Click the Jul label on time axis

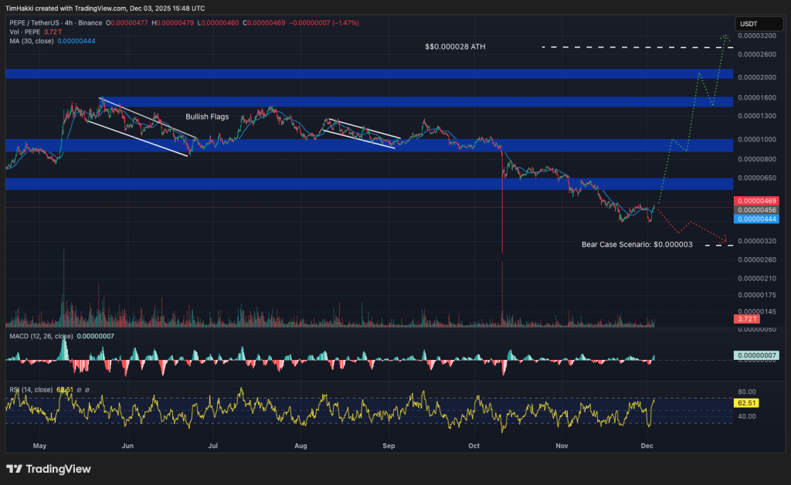214,446
